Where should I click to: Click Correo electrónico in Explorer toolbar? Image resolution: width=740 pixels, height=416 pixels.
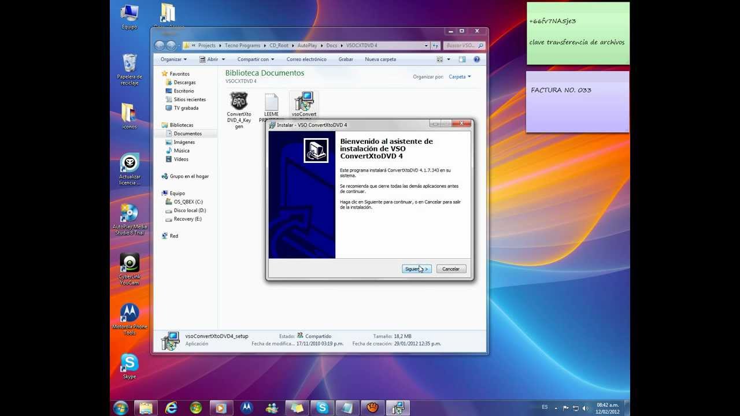(306, 59)
